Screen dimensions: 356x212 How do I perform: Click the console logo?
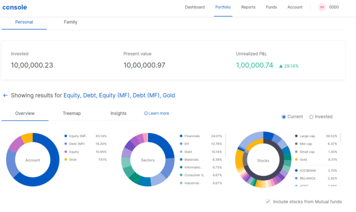[x=15, y=7]
